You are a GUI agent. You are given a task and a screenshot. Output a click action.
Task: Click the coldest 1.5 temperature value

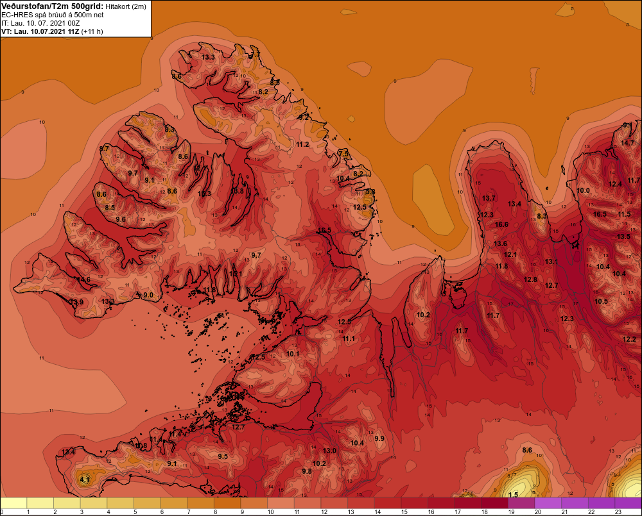point(512,495)
